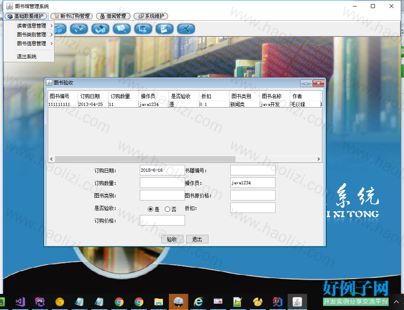This screenshot has height=310, width=404.
Task: Select table cell 2013-04-25
Action: coord(93,104)
